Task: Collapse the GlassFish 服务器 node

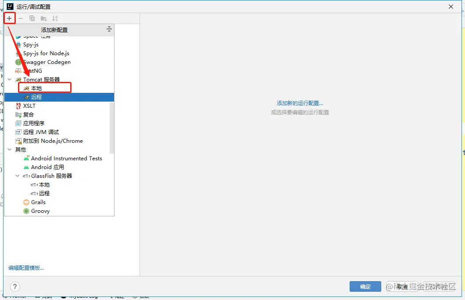Action: tap(18, 176)
